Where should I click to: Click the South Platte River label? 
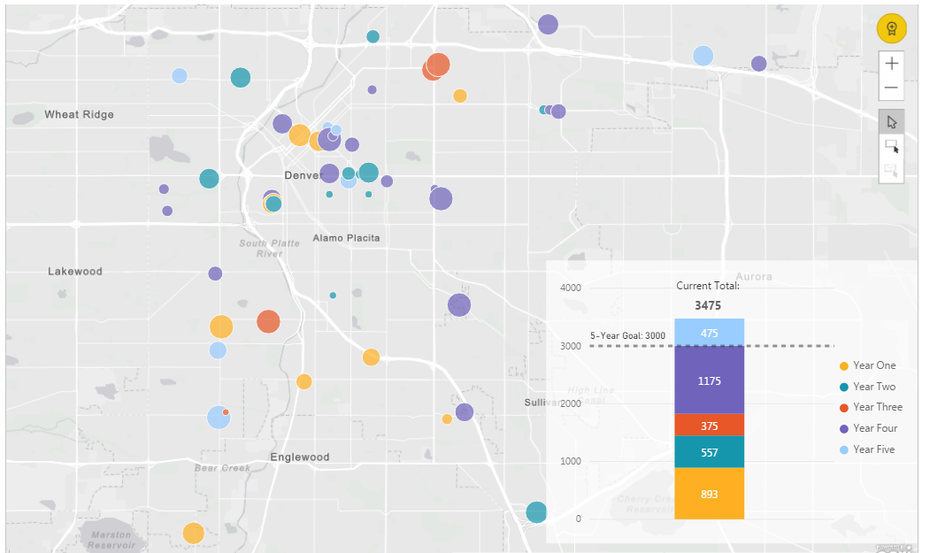tap(269, 248)
